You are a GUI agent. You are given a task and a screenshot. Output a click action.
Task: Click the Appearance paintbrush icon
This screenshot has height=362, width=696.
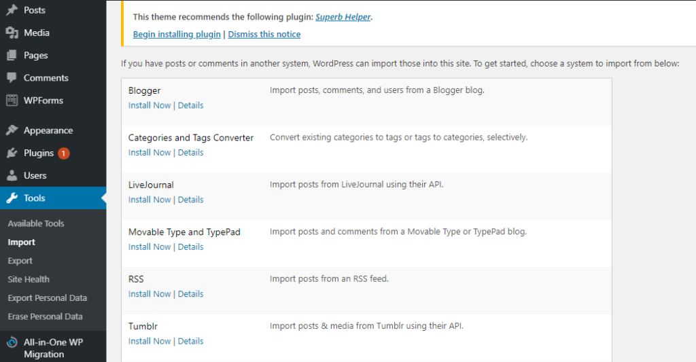(12, 130)
